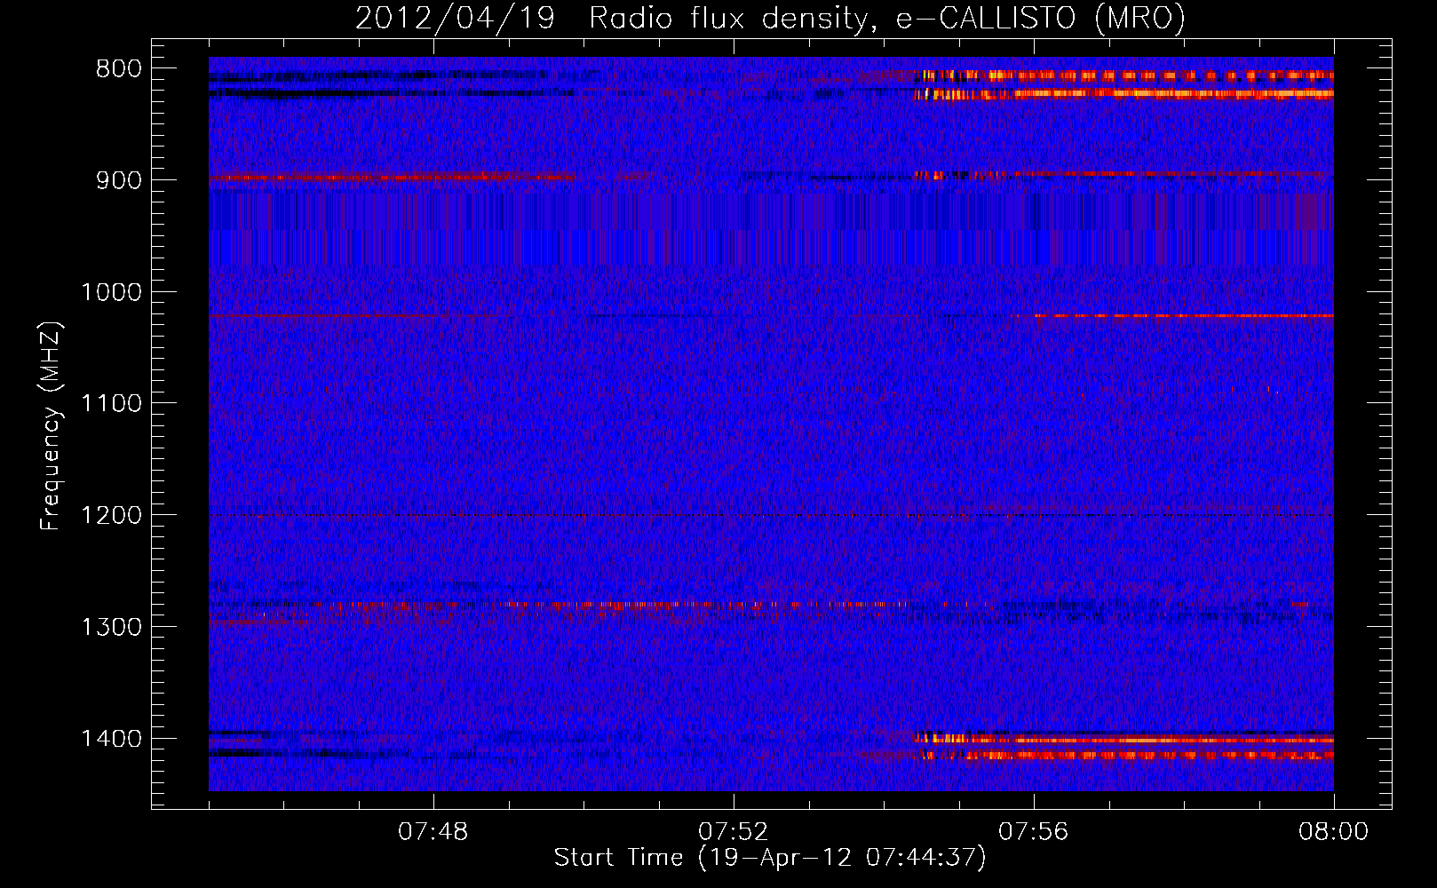Click the 1300 frequency tick label
This screenshot has height=888, width=1437.
click(111, 627)
